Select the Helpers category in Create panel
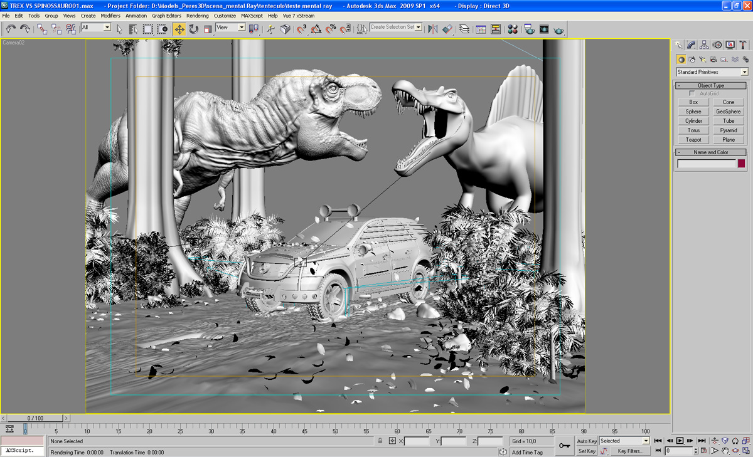Viewport: 753px width, 457px height. click(724, 60)
